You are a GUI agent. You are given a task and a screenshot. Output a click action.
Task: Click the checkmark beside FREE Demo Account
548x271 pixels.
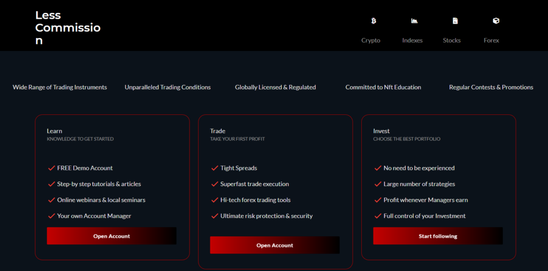click(x=51, y=168)
